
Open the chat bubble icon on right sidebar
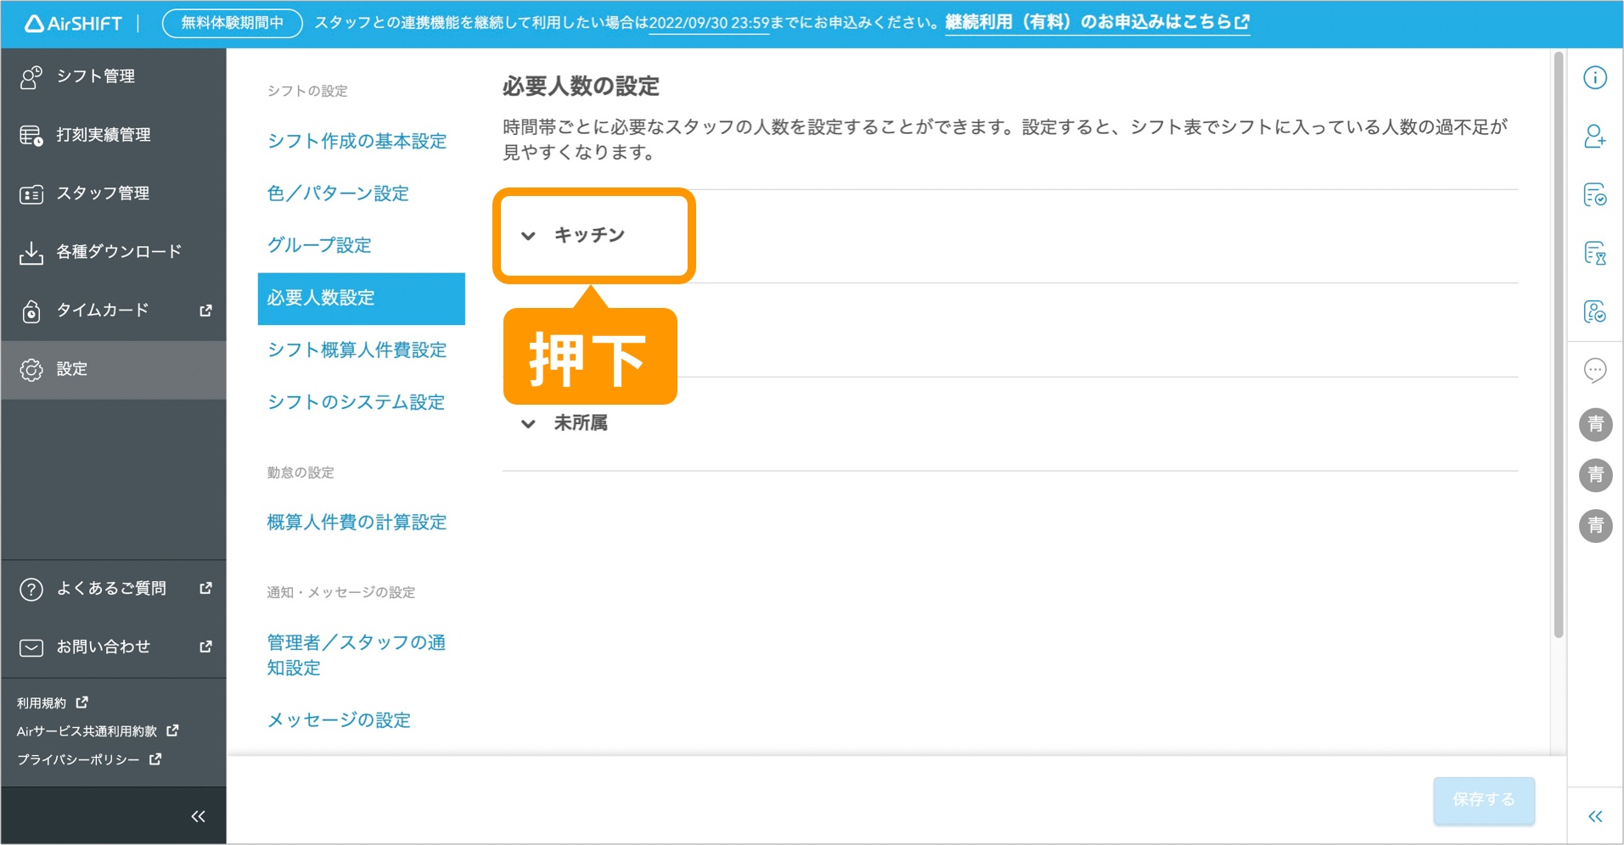(x=1594, y=370)
